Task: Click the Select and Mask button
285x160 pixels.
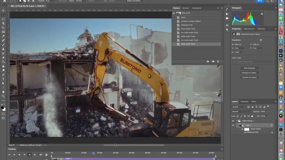Action: pos(134,1)
